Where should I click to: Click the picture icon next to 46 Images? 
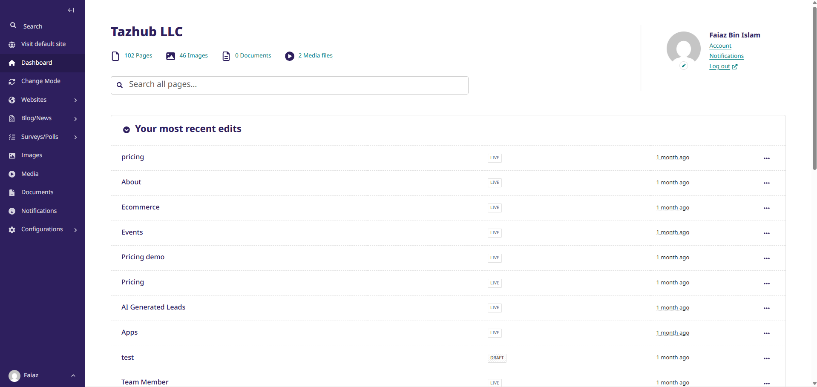tap(170, 56)
